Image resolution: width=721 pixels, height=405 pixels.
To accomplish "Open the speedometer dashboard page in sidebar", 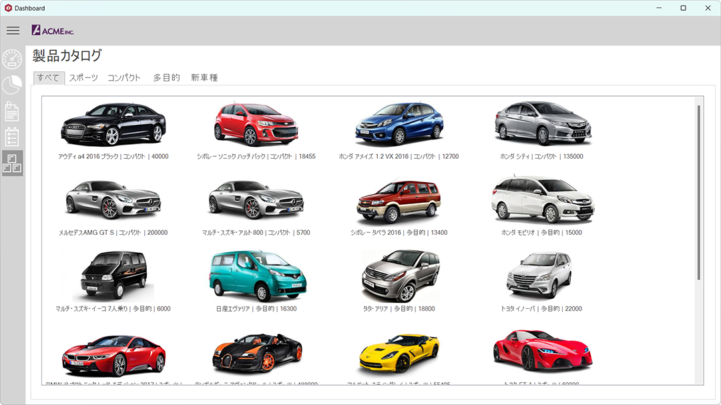I will [x=12, y=59].
